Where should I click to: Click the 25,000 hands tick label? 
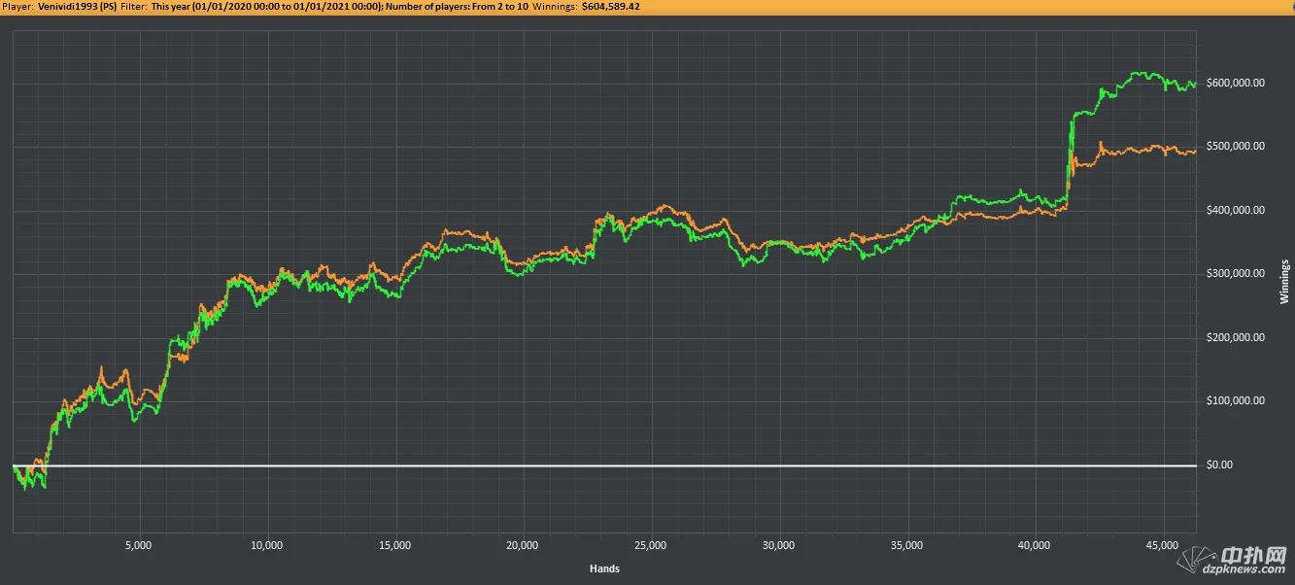(651, 545)
